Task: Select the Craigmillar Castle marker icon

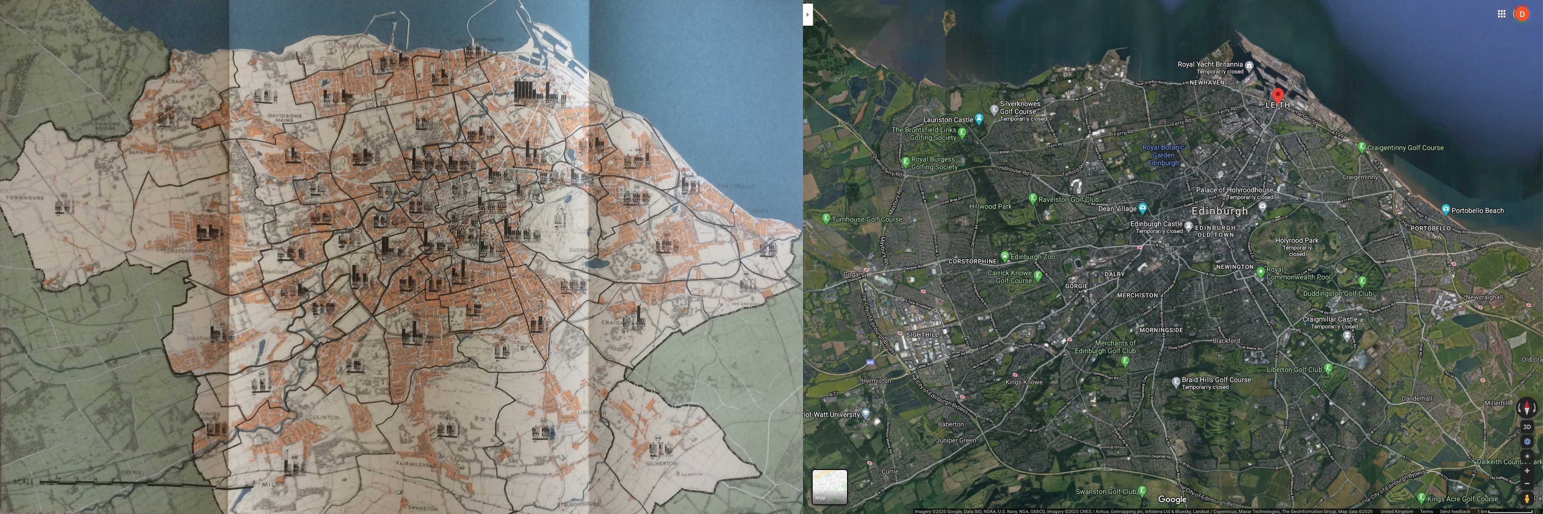Action: pos(1347,336)
